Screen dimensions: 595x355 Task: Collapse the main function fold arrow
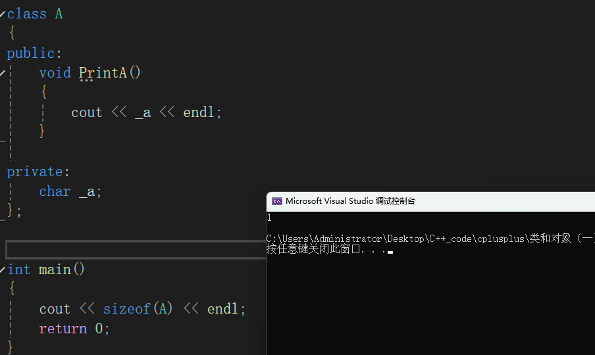click(2, 270)
